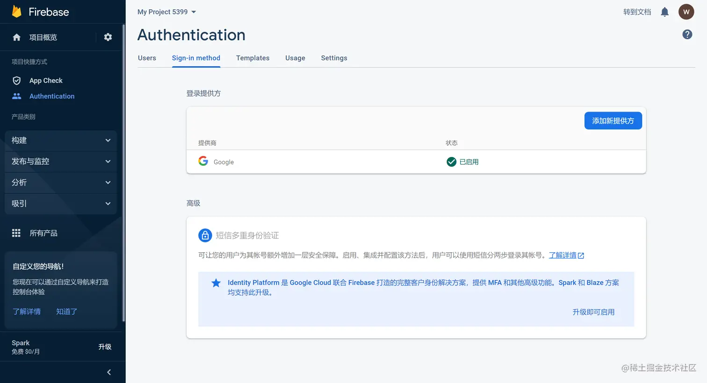Click the Firebase flame logo
Viewport: 707px width, 383px height.
tap(17, 12)
